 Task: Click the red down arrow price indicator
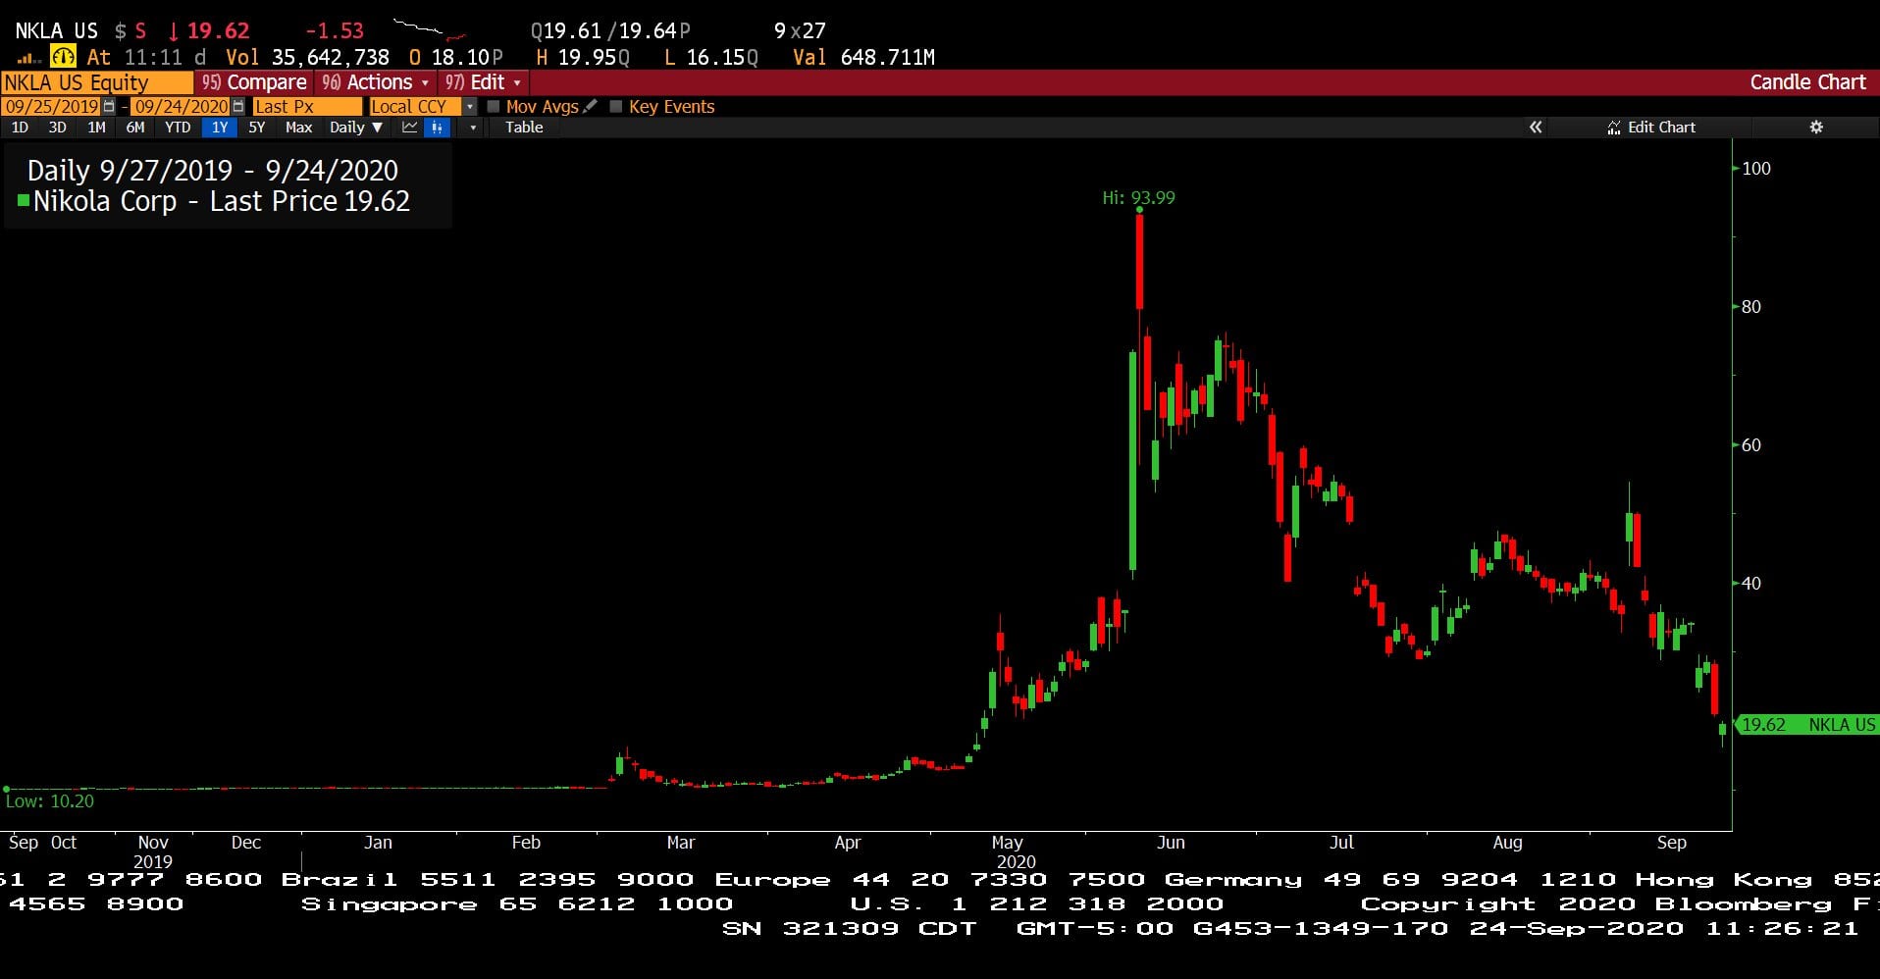[x=174, y=31]
